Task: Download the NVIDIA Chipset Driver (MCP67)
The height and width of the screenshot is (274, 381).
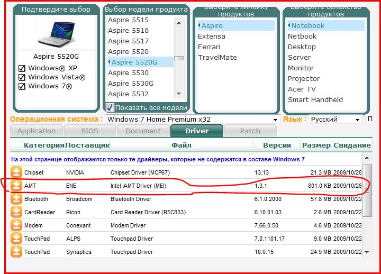Action: point(16,172)
